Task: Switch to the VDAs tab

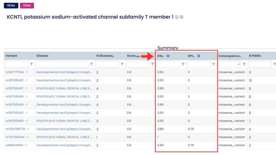Action: (x=27, y=5)
